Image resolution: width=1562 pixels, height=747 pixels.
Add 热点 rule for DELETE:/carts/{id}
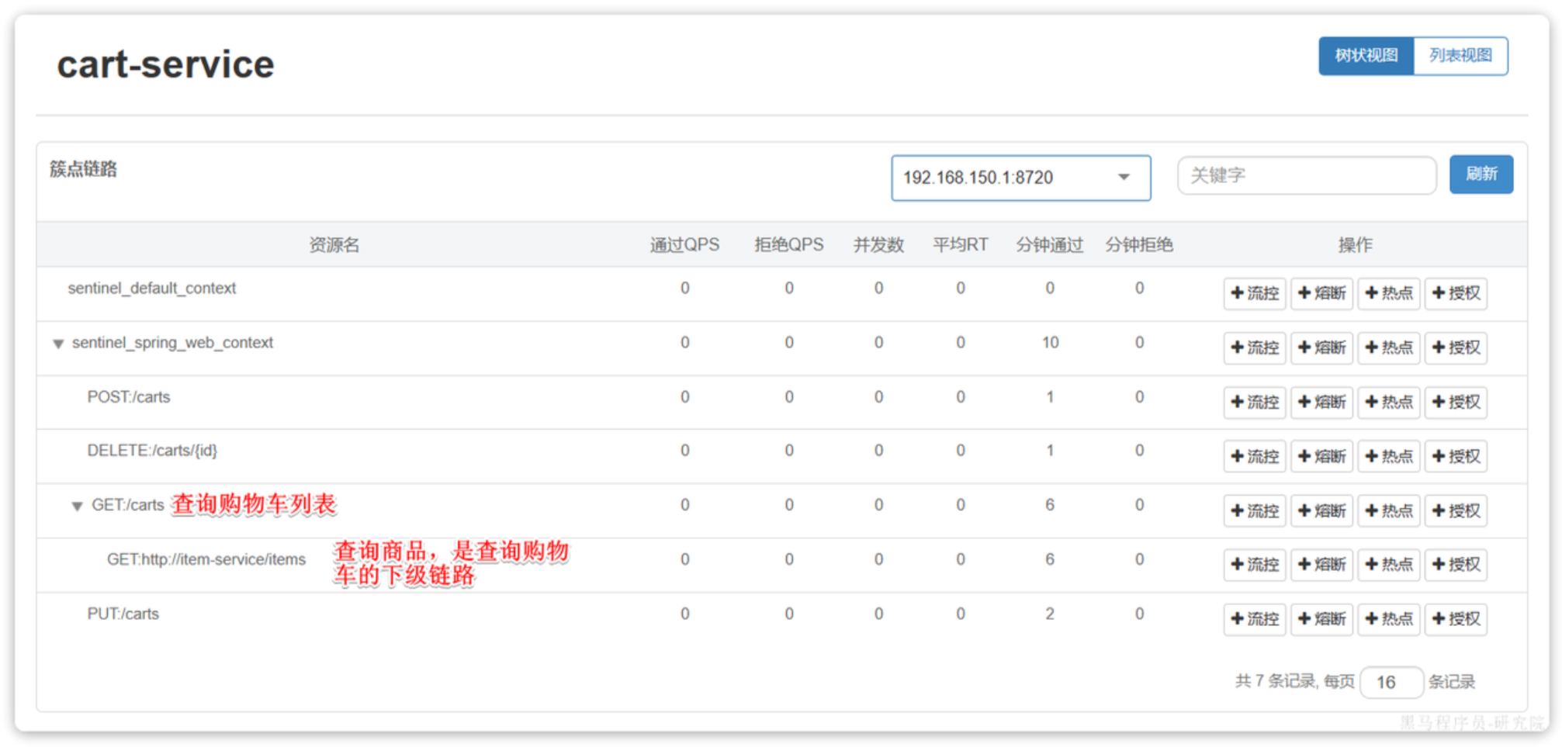point(1389,456)
